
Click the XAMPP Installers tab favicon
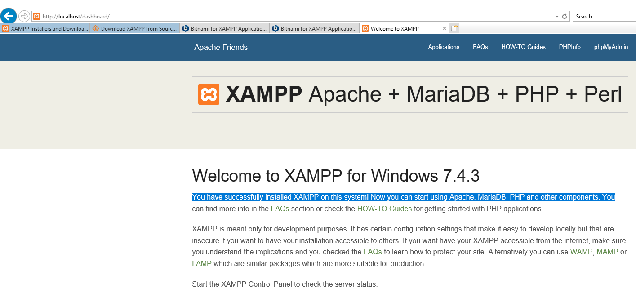5,28
